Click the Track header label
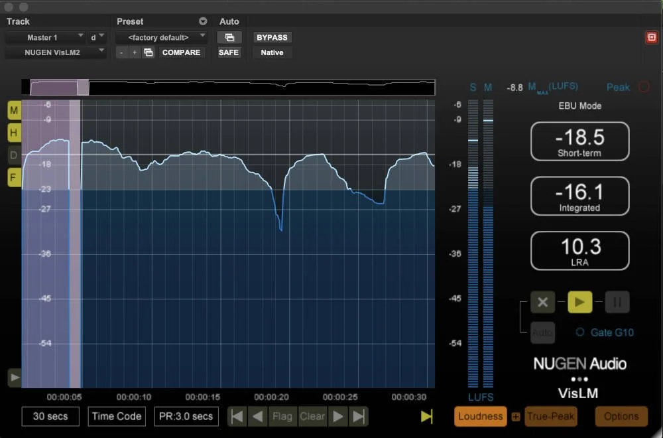The image size is (663, 438). point(18,21)
